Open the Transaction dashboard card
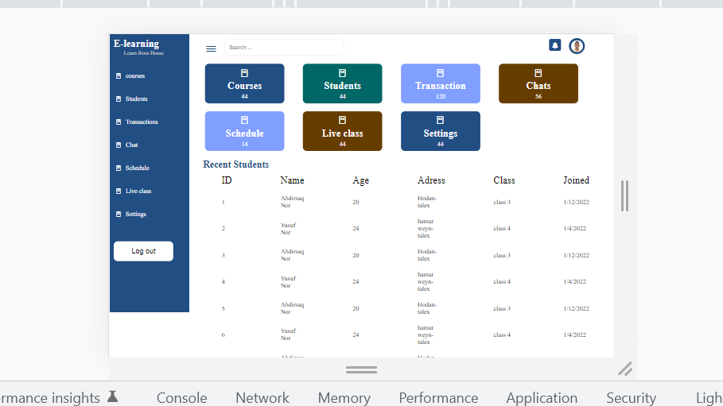 [x=441, y=83]
